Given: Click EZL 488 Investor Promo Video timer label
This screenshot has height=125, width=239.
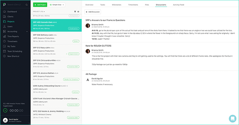Looking at the screenshot, I should 14,104.
